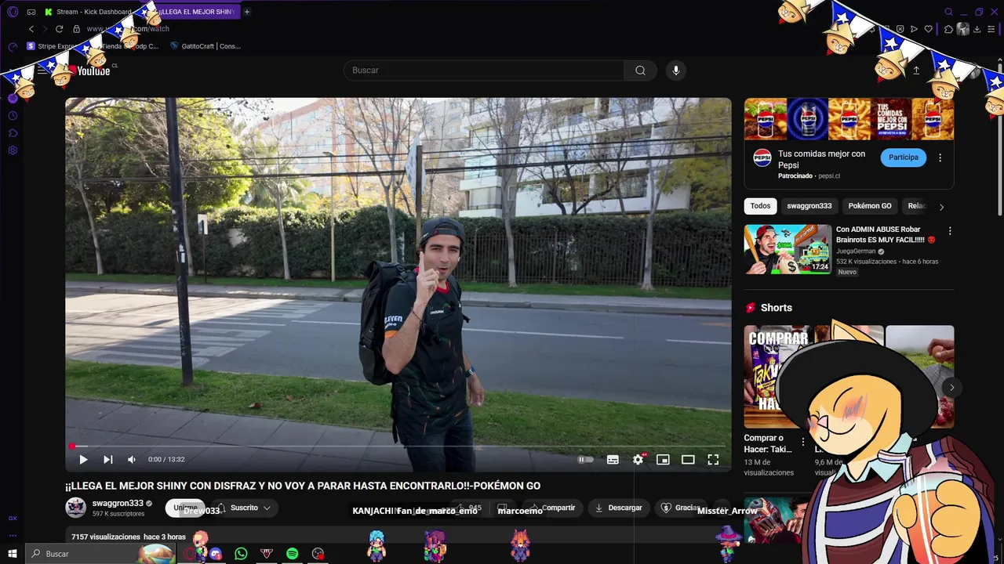This screenshot has width=1004, height=564.
Task: Start voice search with the microphone icon
Action: [x=676, y=70]
